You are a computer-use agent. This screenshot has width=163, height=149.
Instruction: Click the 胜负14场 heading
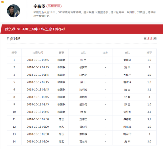pos(14,39)
